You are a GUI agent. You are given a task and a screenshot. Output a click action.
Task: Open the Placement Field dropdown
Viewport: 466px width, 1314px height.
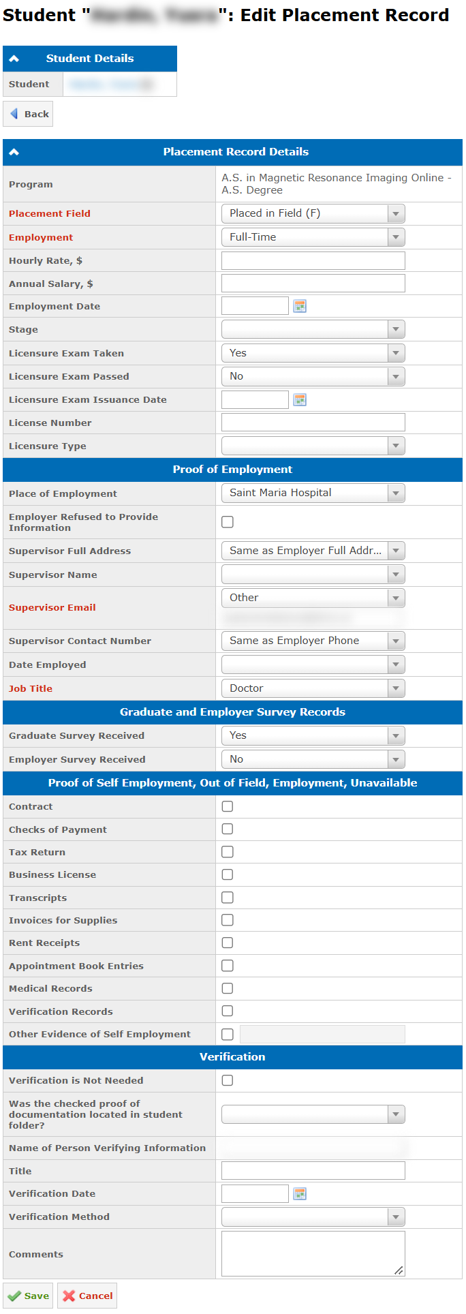click(x=313, y=213)
